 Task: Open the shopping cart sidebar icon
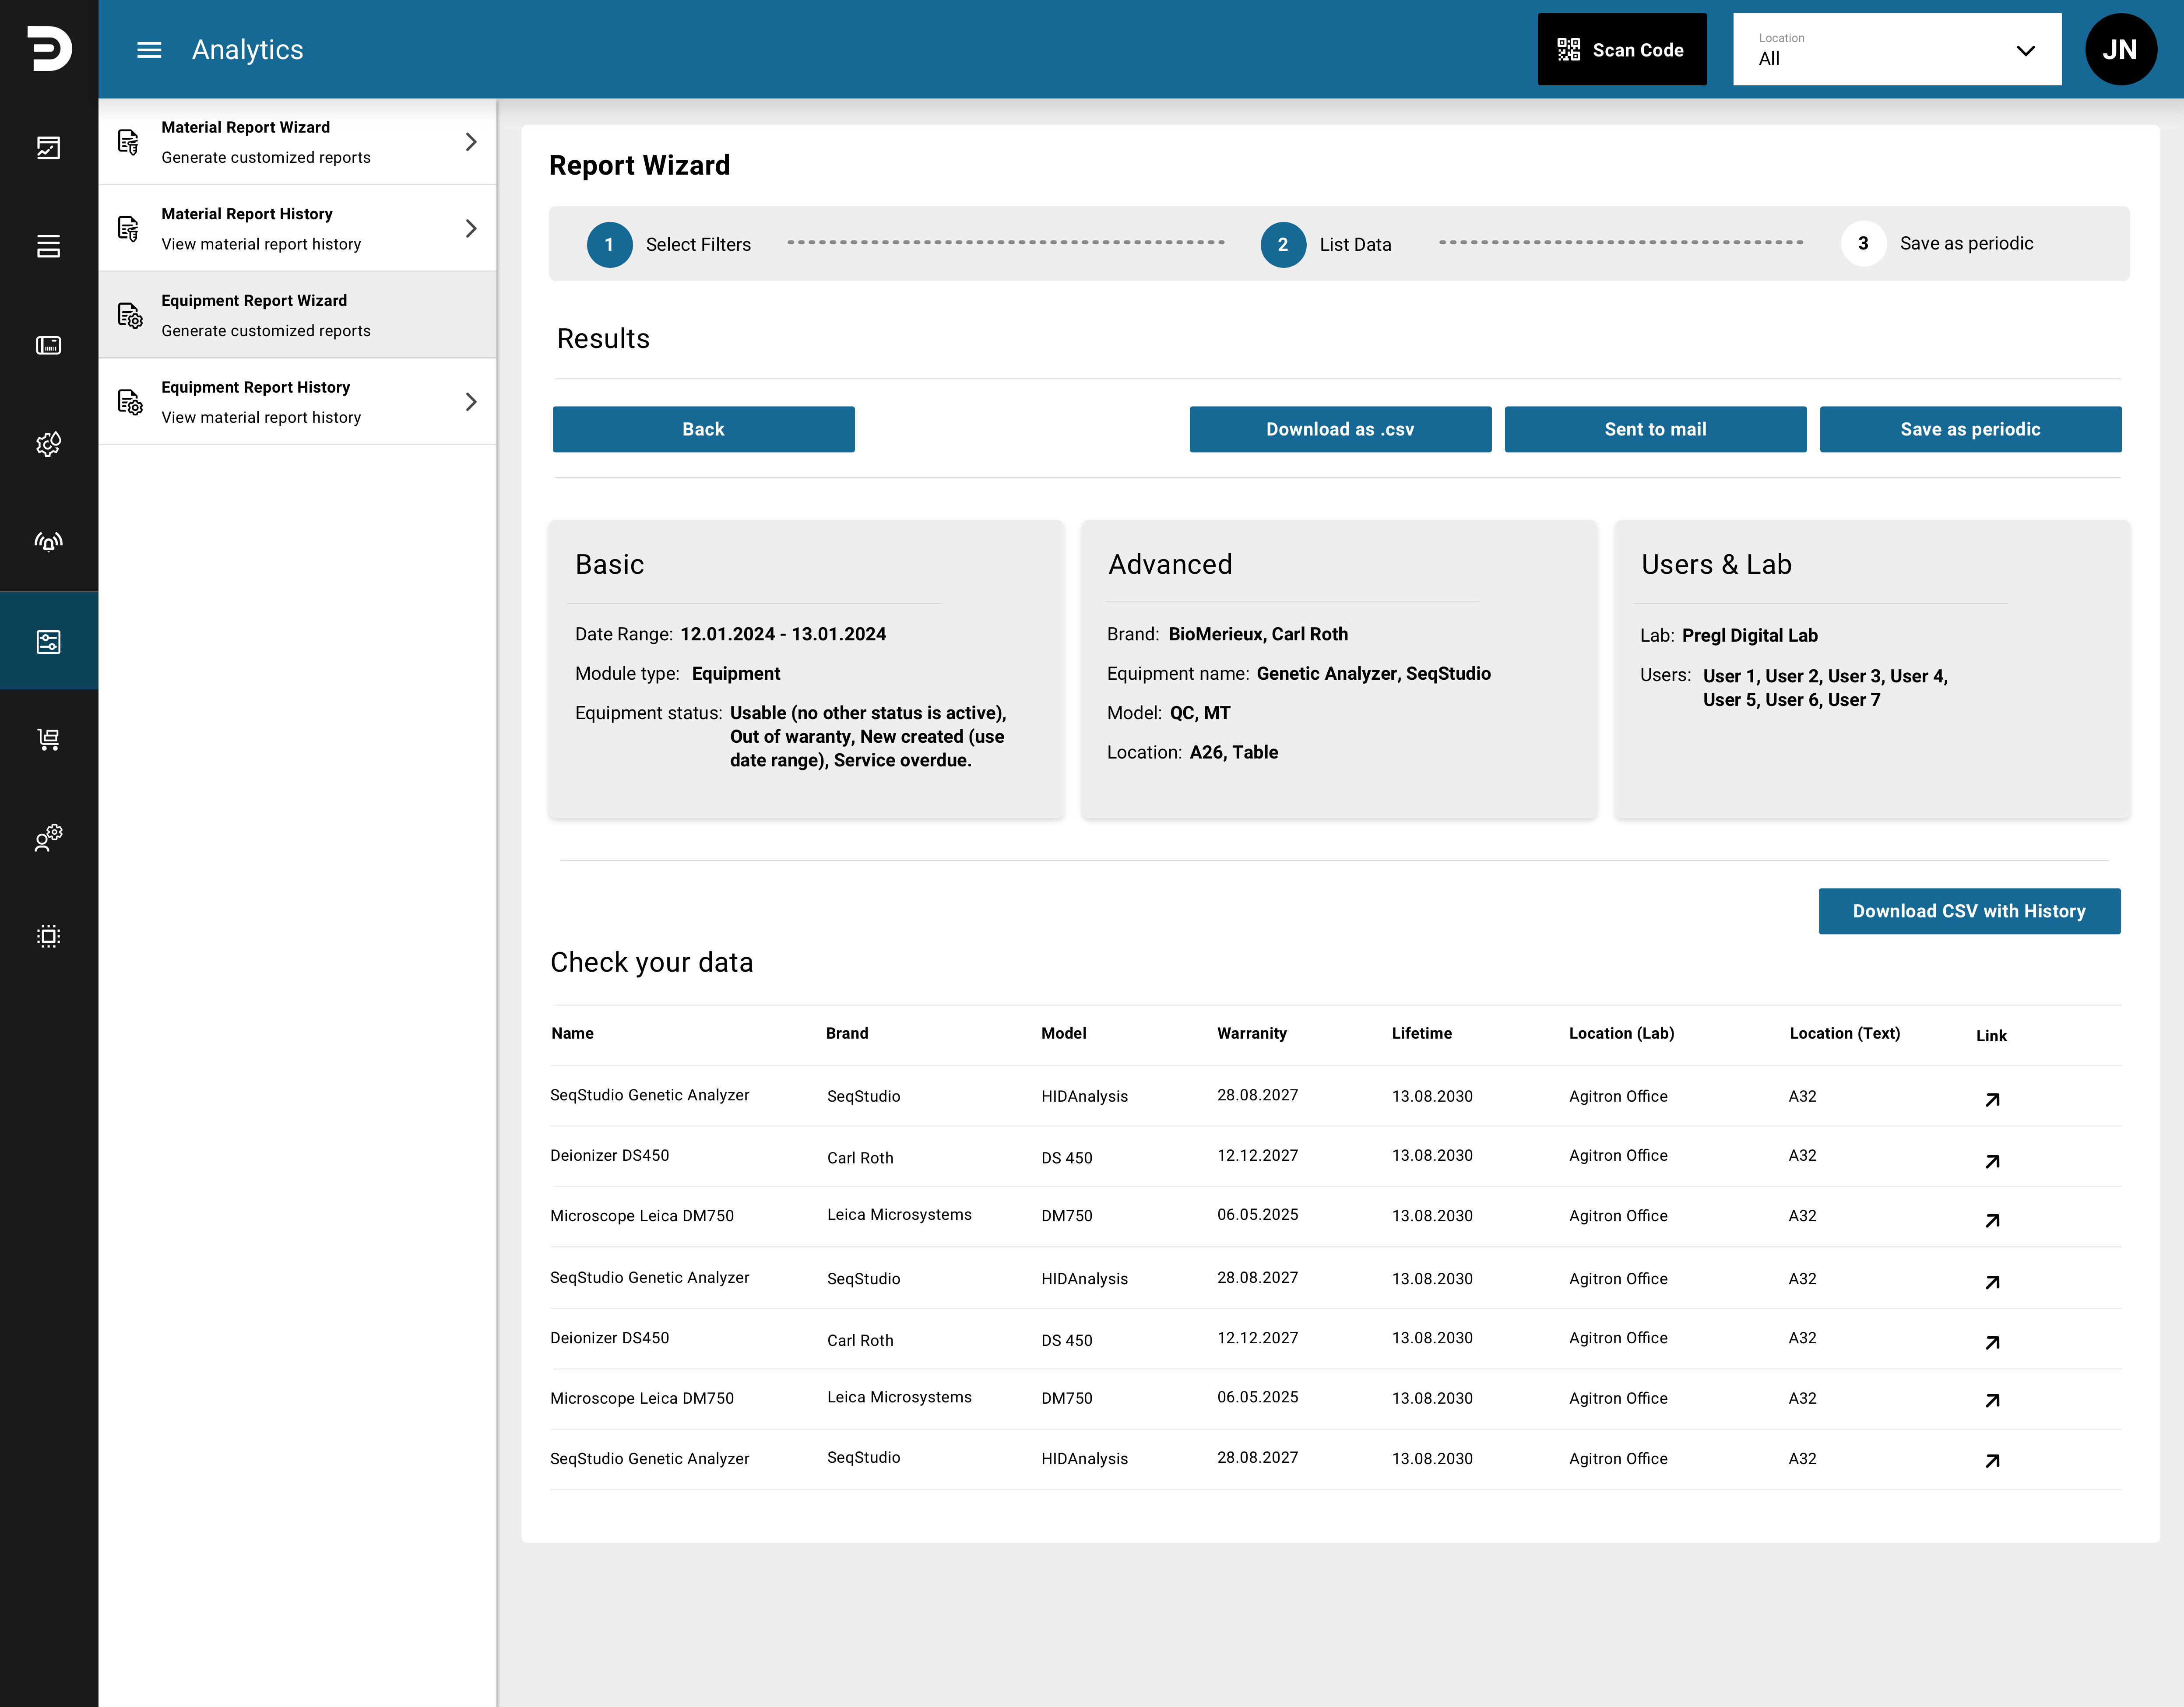tap(48, 739)
